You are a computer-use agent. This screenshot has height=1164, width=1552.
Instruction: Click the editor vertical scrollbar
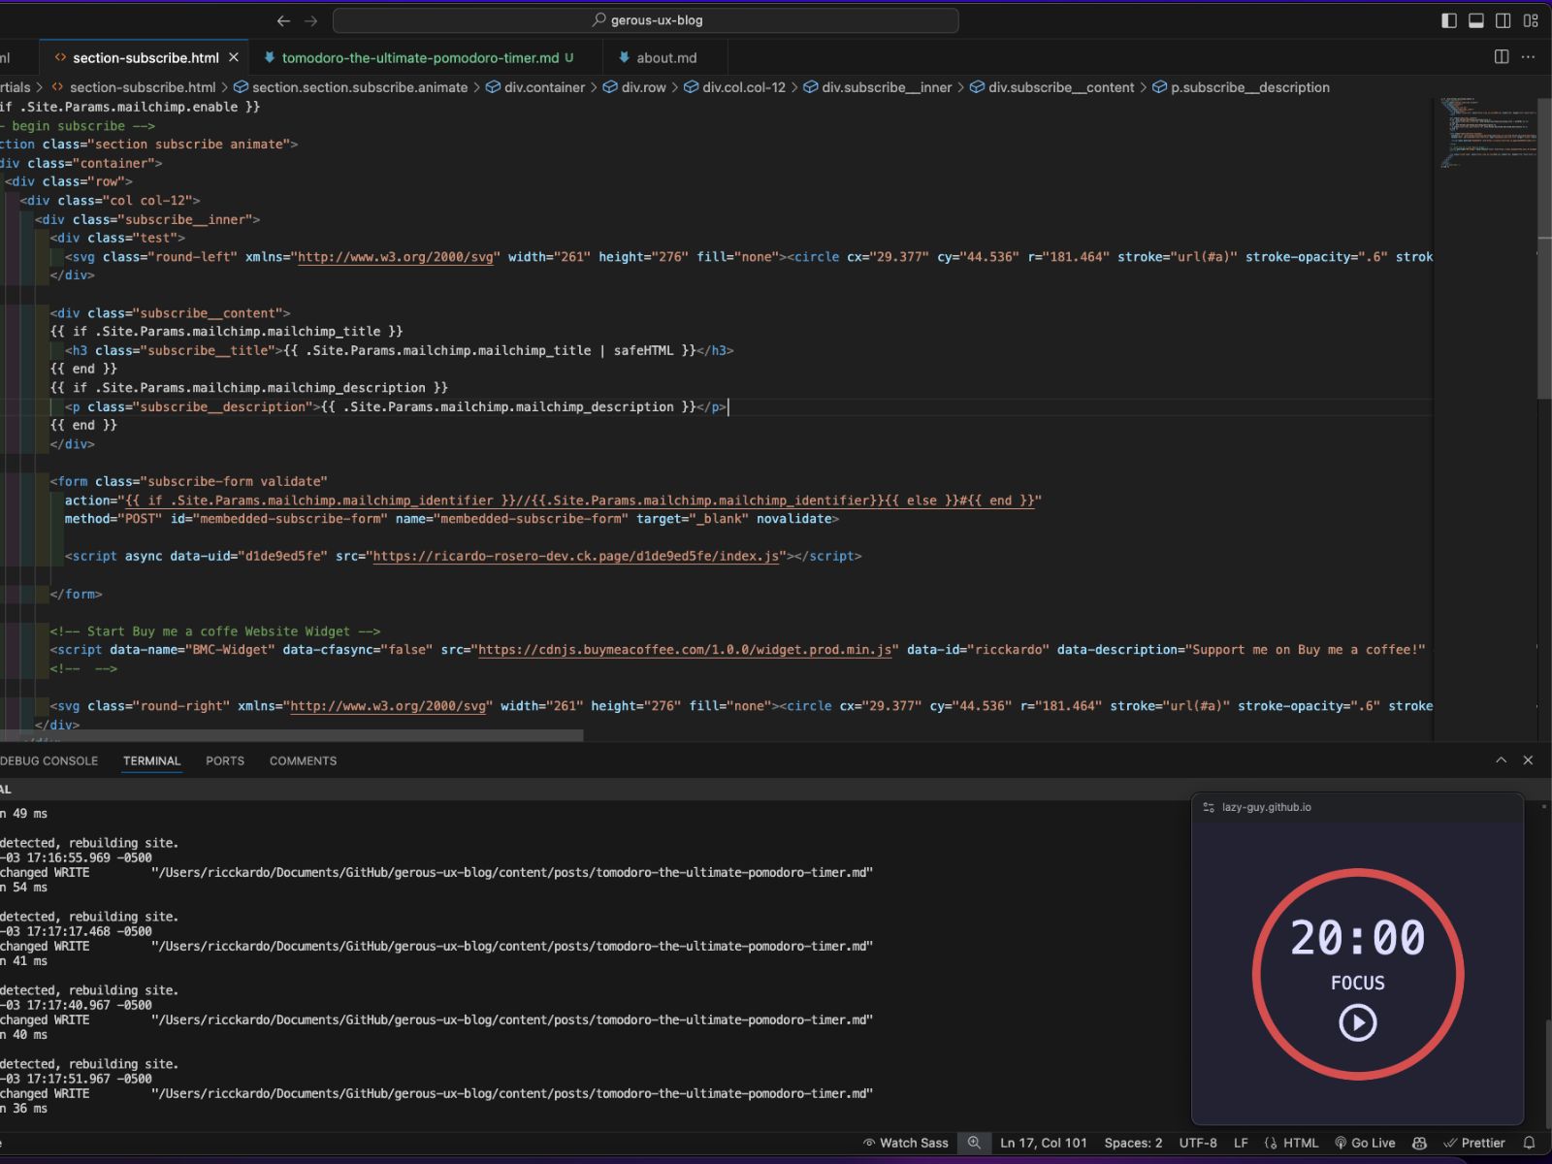tap(1544, 247)
